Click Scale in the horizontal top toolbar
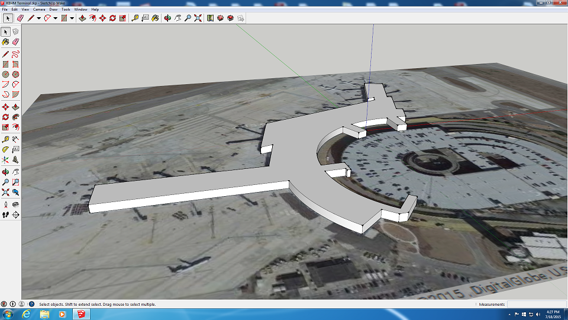The width and height of the screenshot is (568, 320). (122, 18)
